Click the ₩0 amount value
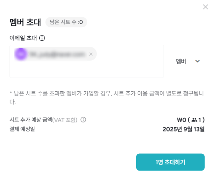 click(x=181, y=120)
